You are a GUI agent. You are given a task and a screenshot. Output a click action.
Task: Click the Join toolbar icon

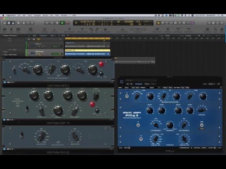[x=97, y=30]
